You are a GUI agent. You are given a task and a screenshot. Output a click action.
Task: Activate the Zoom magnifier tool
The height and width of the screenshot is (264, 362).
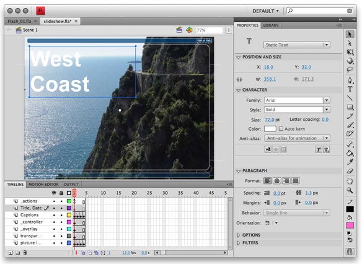click(x=350, y=190)
